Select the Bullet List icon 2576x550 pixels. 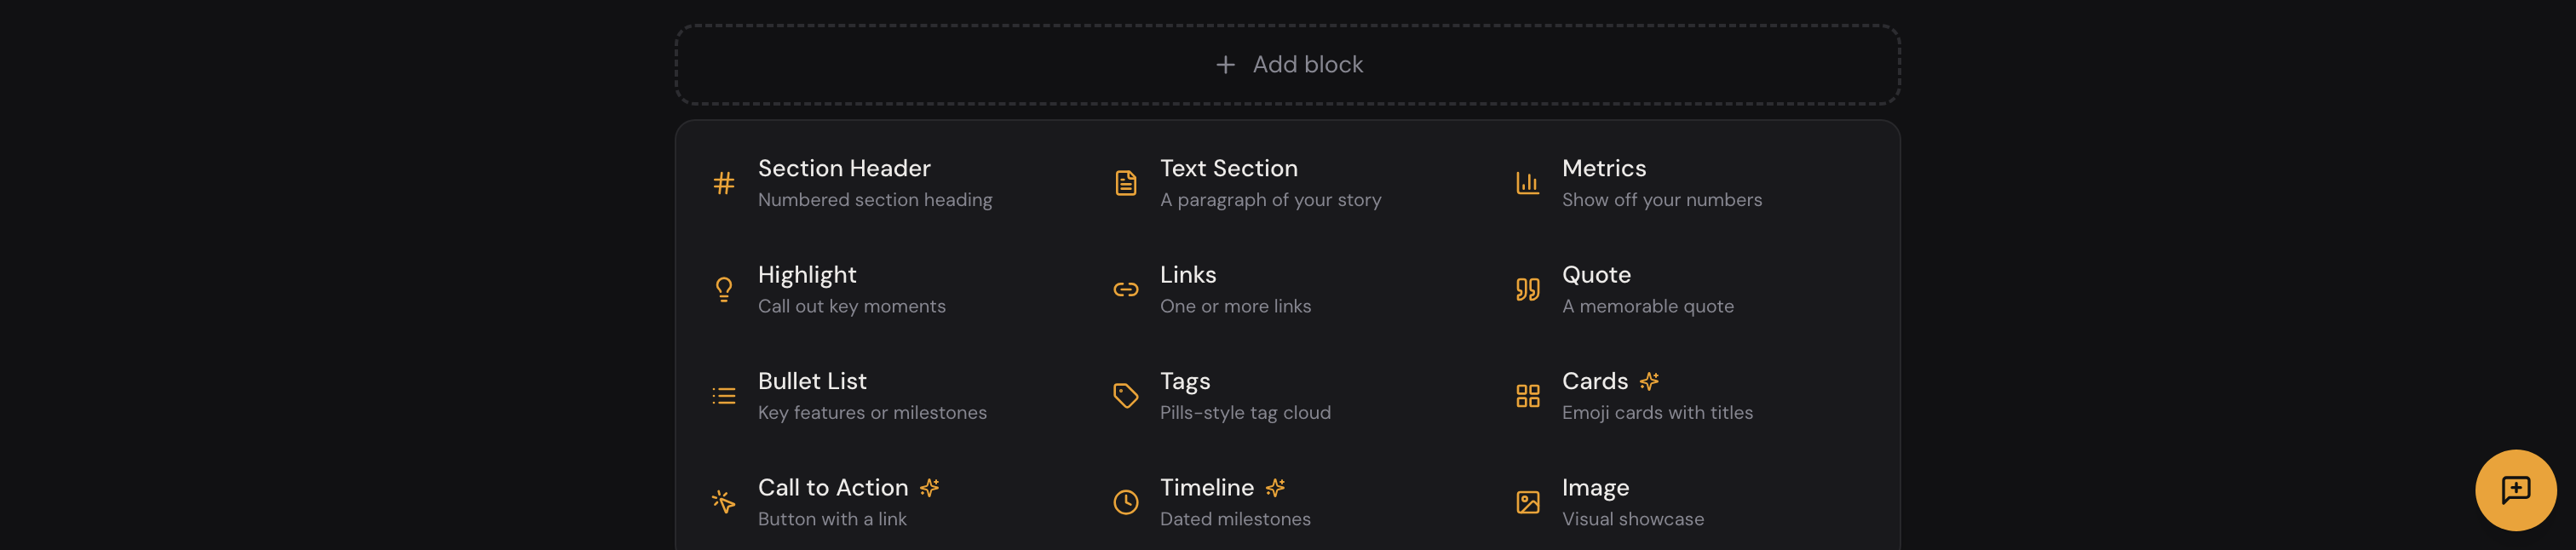tap(722, 395)
